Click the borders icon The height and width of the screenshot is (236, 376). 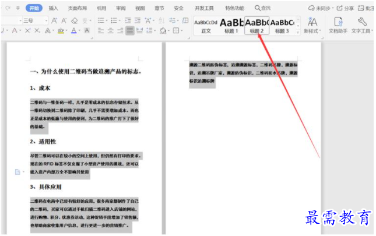click(x=176, y=30)
